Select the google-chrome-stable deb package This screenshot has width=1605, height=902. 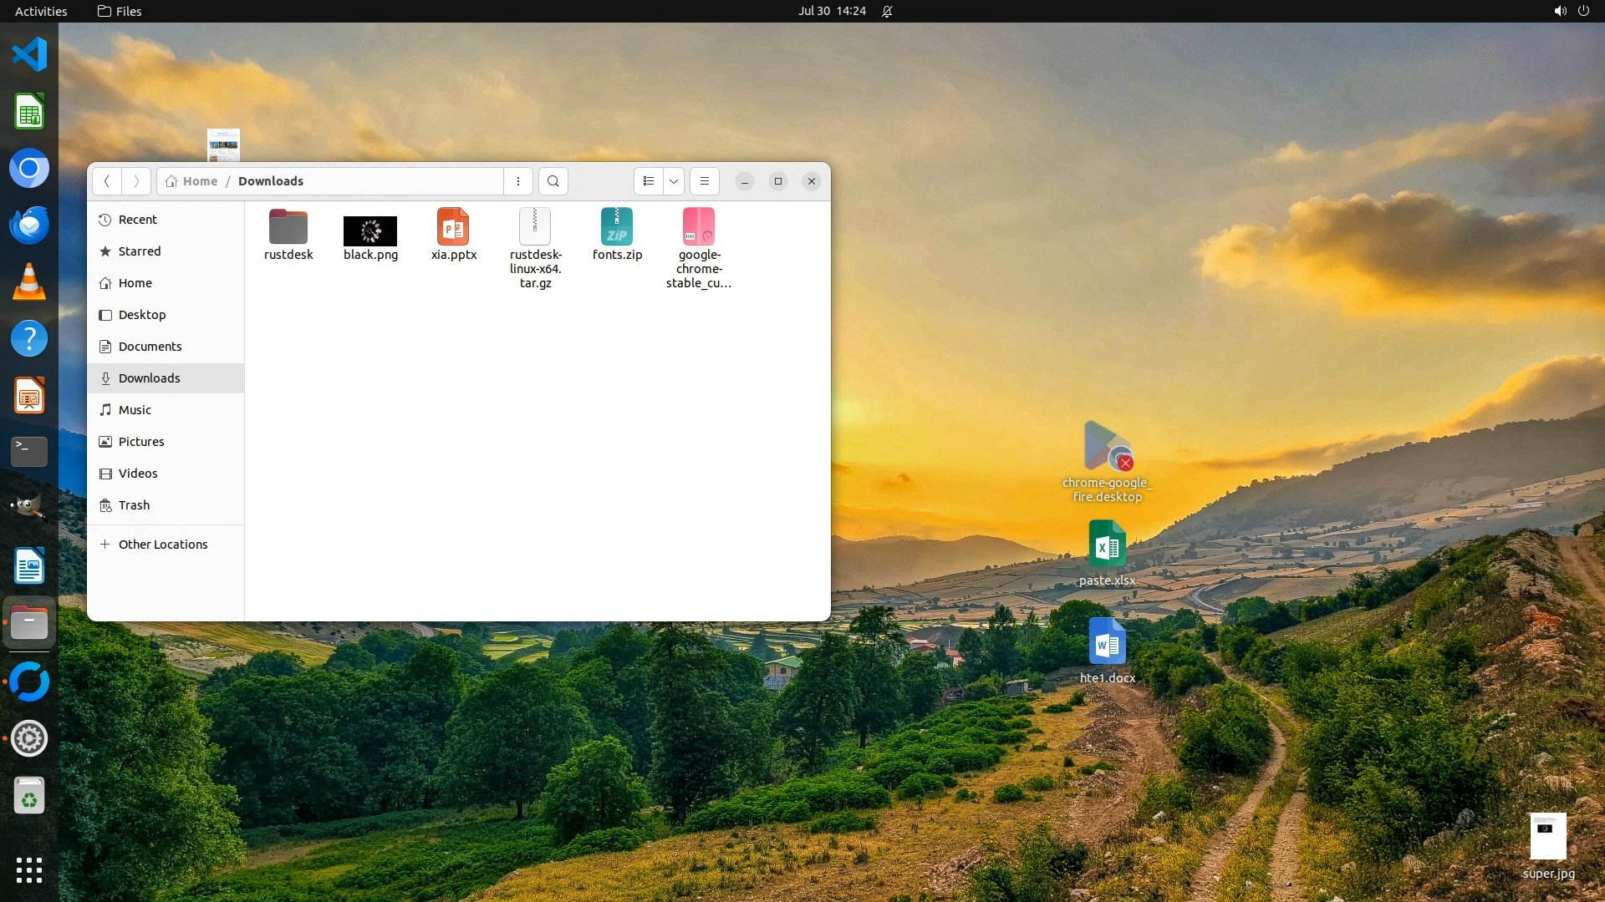click(x=699, y=227)
